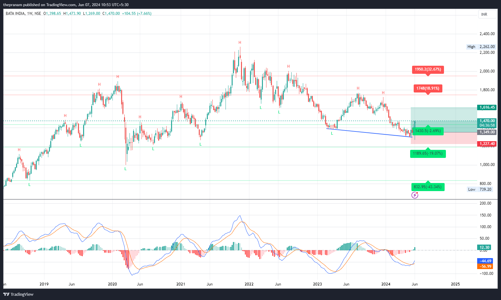Select the 1,616.45 target price tag

487,107
